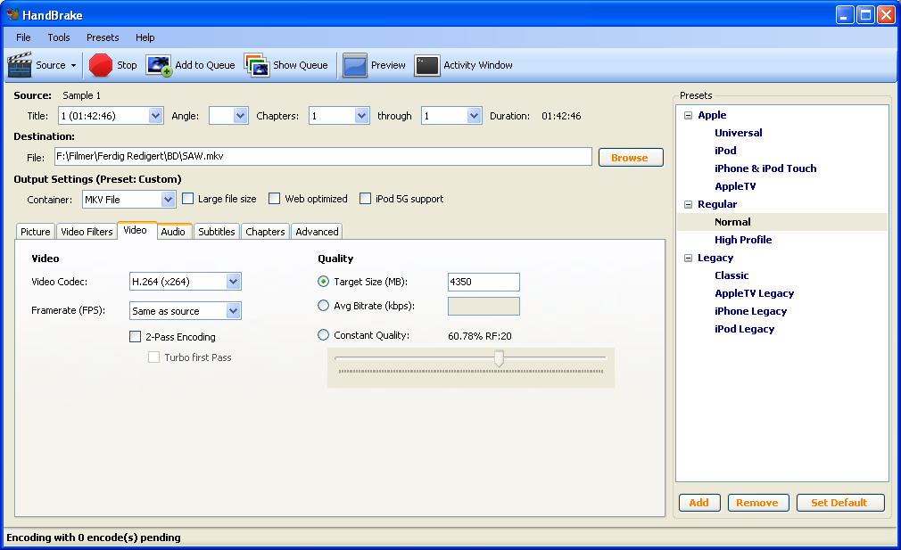Select the Avg Bitrate radio button

point(324,306)
